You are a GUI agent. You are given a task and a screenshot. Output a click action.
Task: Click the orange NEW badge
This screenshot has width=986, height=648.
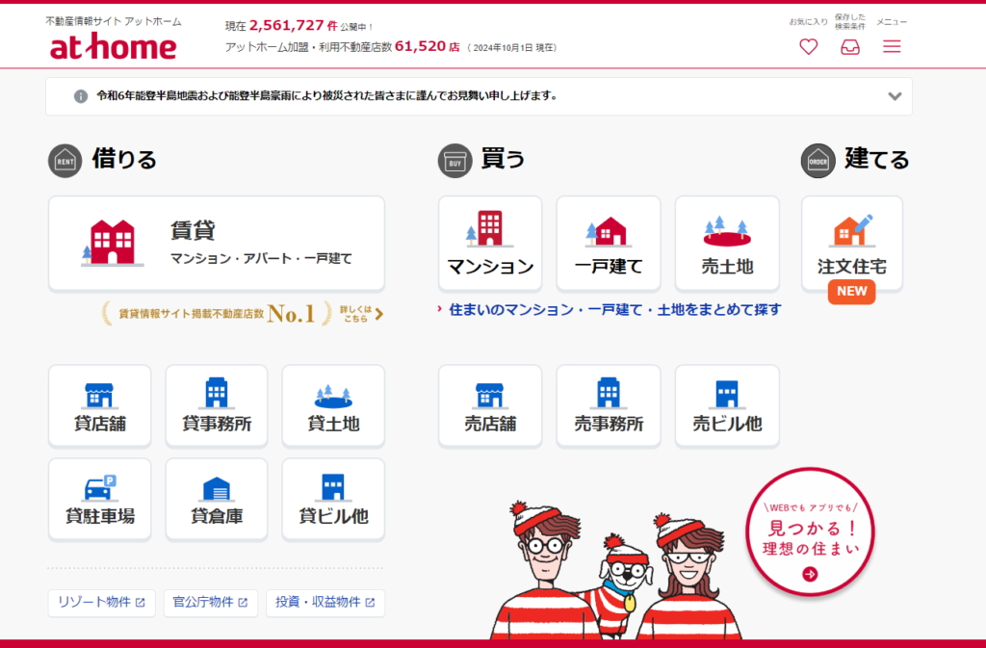851,292
